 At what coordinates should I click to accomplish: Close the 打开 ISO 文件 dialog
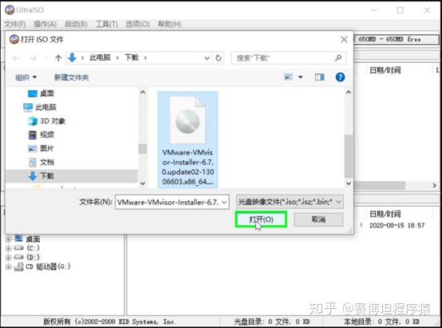344,39
